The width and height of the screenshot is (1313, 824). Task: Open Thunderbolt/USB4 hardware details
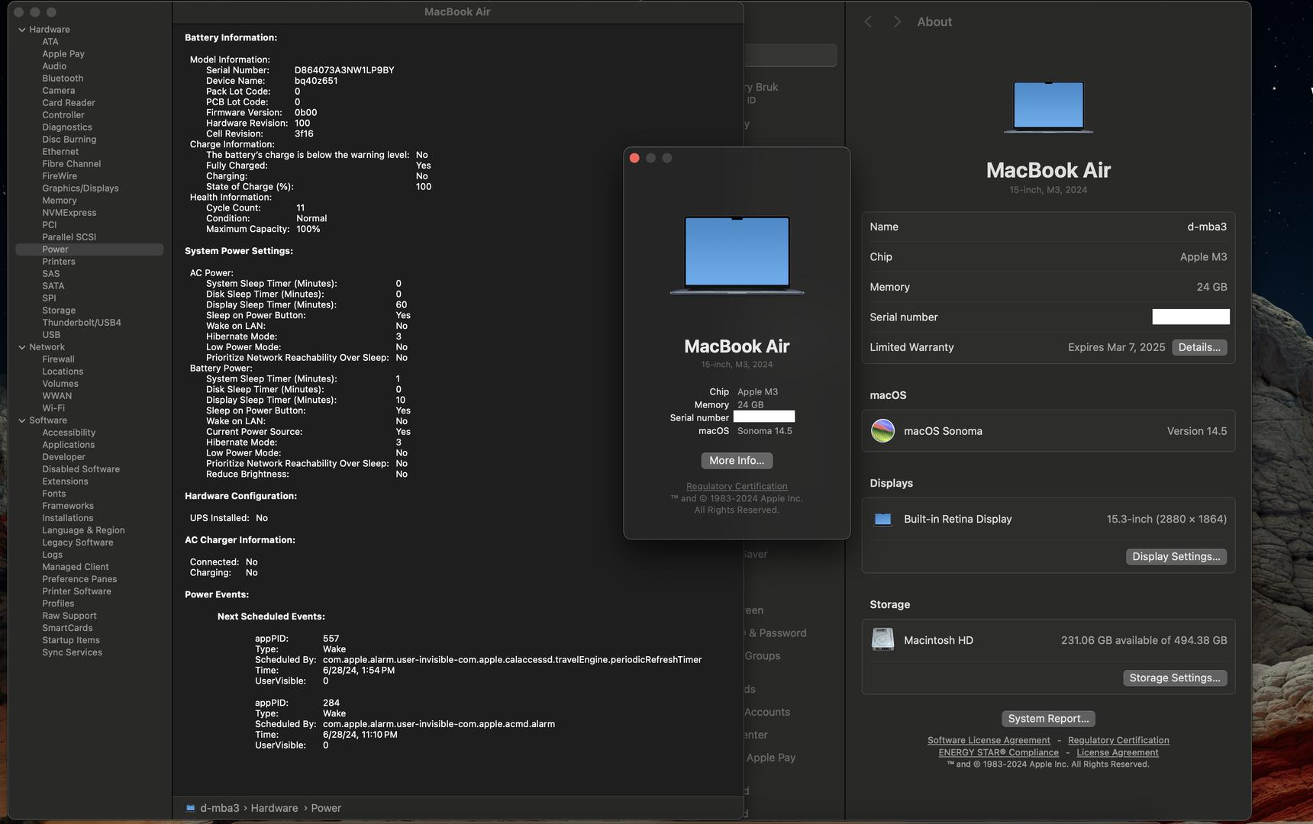[x=82, y=323]
